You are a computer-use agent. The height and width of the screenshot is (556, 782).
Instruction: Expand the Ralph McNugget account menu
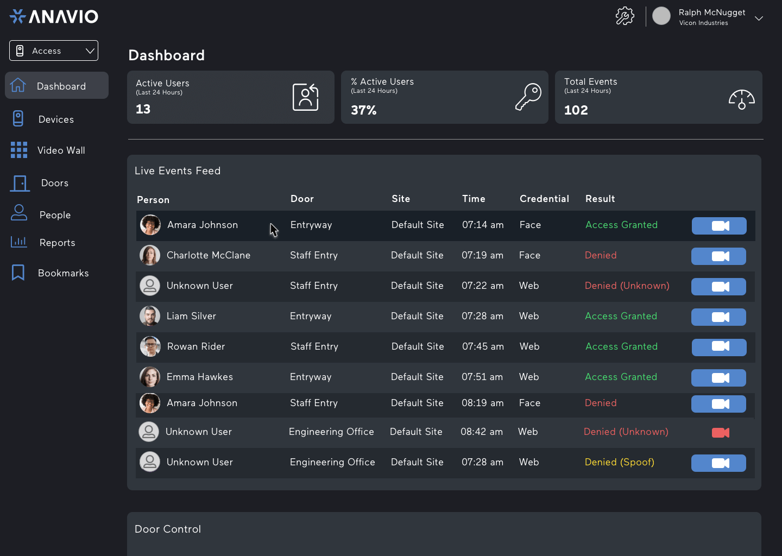(759, 18)
